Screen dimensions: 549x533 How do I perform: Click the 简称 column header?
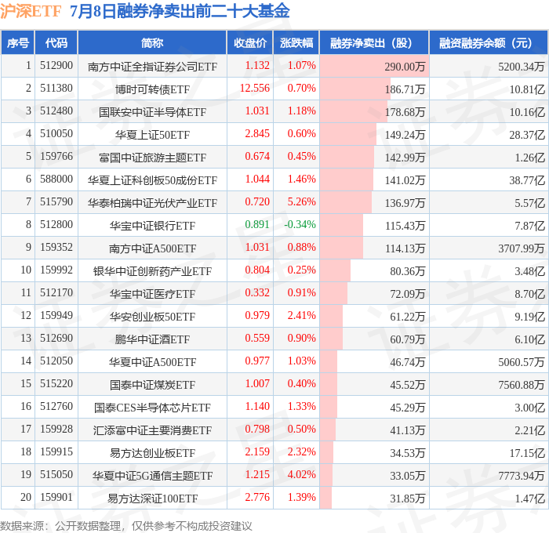(152, 43)
